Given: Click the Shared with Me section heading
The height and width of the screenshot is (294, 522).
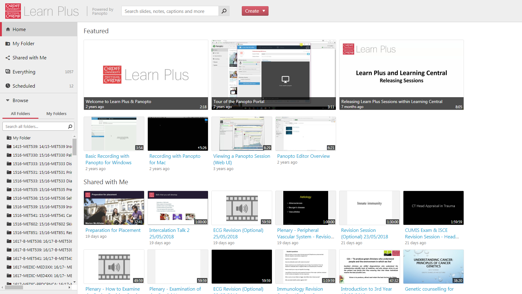Looking at the screenshot, I should point(106,182).
